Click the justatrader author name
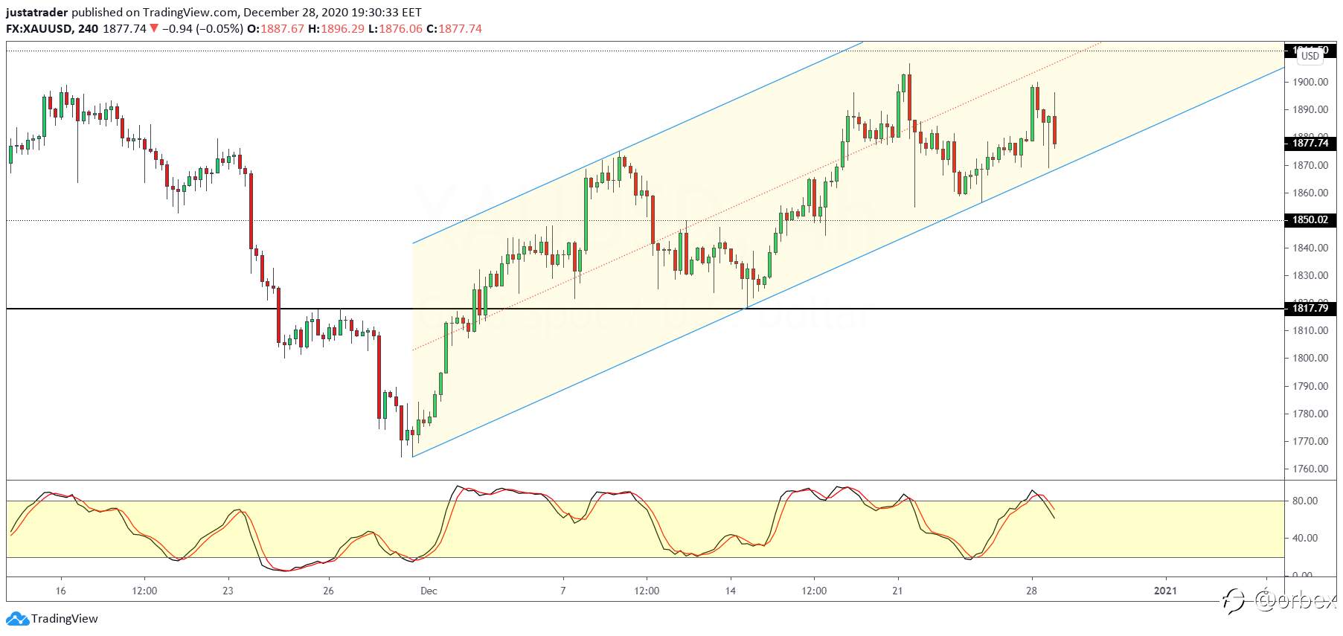Image resolution: width=1343 pixels, height=636 pixels. pos(37,12)
